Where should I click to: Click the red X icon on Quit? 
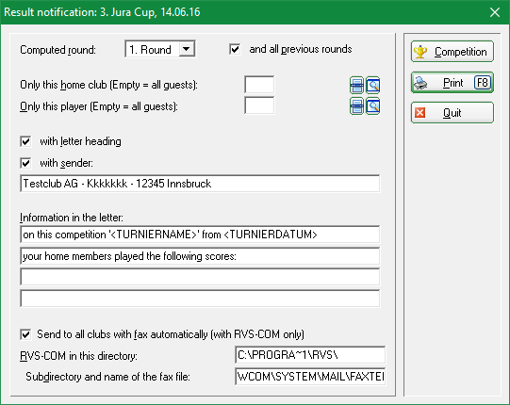pos(420,113)
